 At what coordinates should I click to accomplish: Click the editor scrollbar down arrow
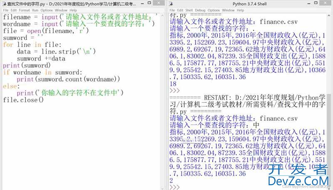point(162,188)
